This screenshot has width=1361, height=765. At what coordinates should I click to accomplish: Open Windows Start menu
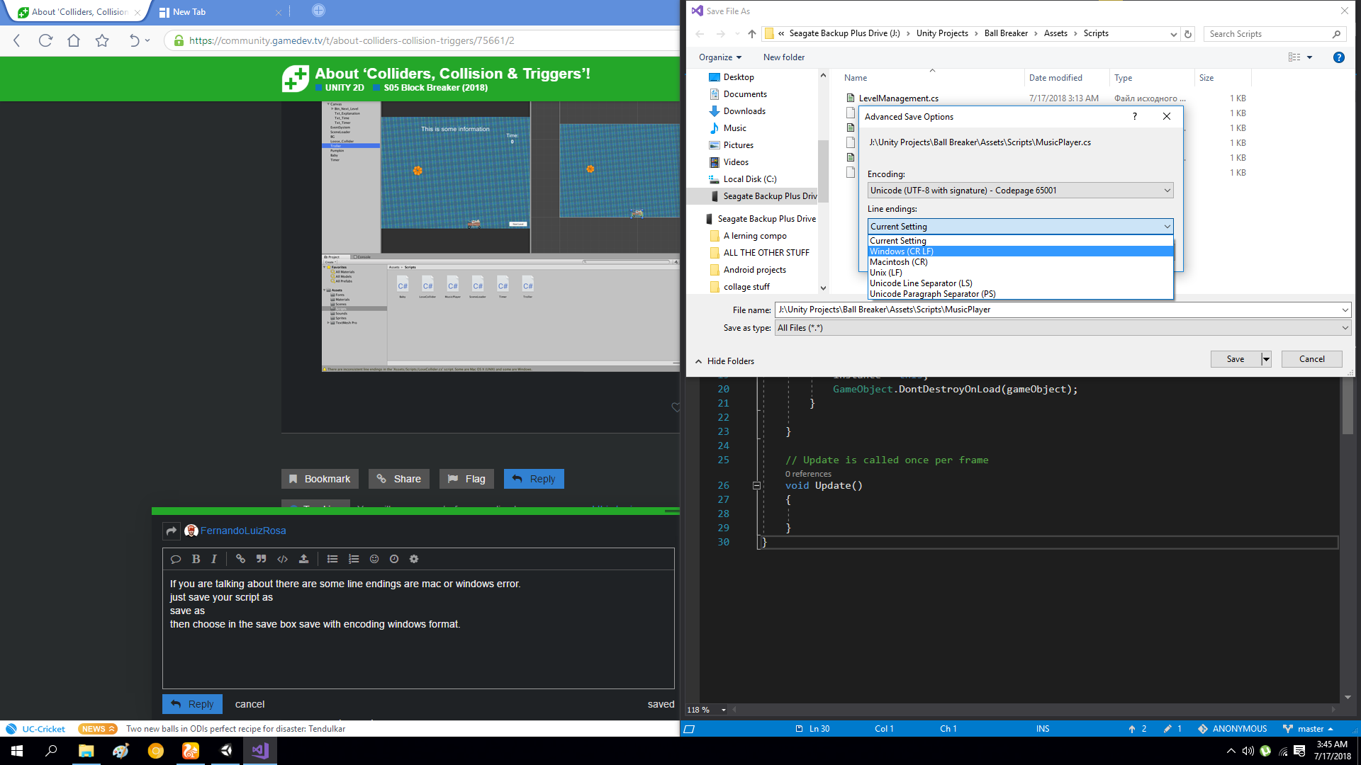pos(17,751)
